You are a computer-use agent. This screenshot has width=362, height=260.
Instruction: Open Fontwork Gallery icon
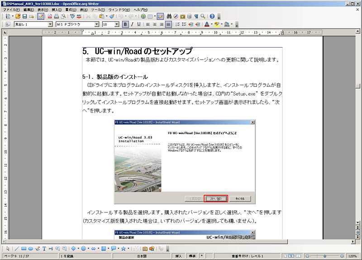[145, 249]
